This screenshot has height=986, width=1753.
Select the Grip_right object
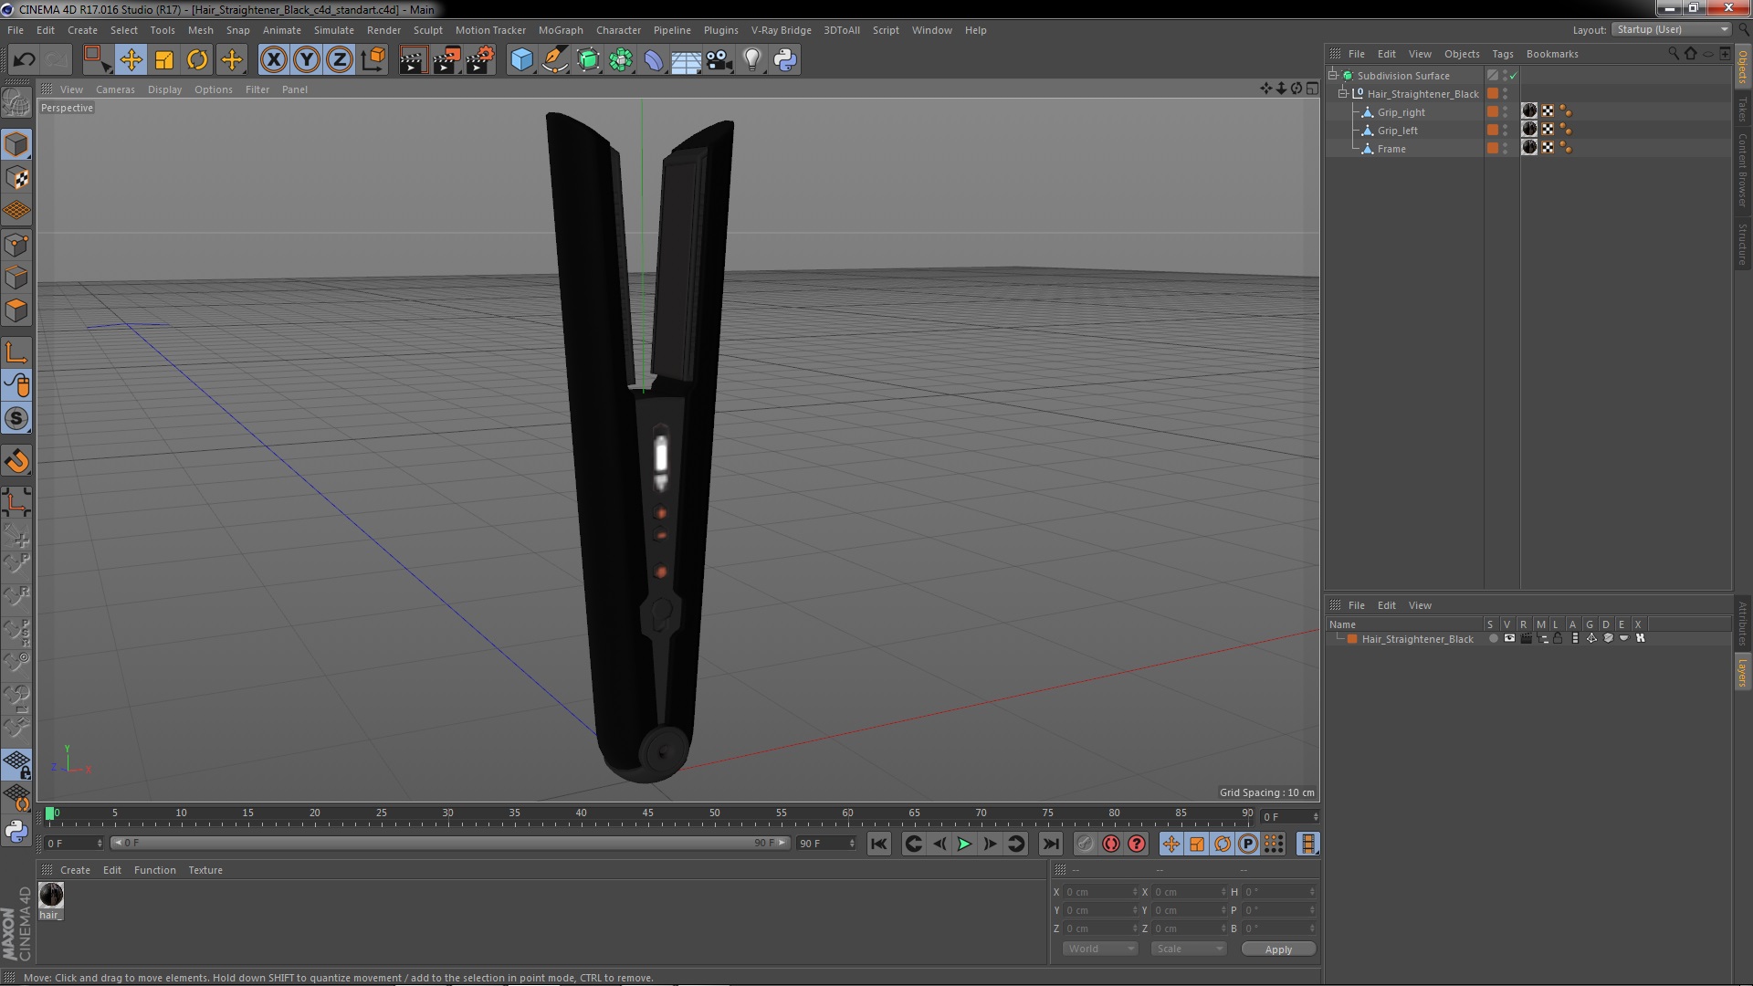[x=1401, y=112]
